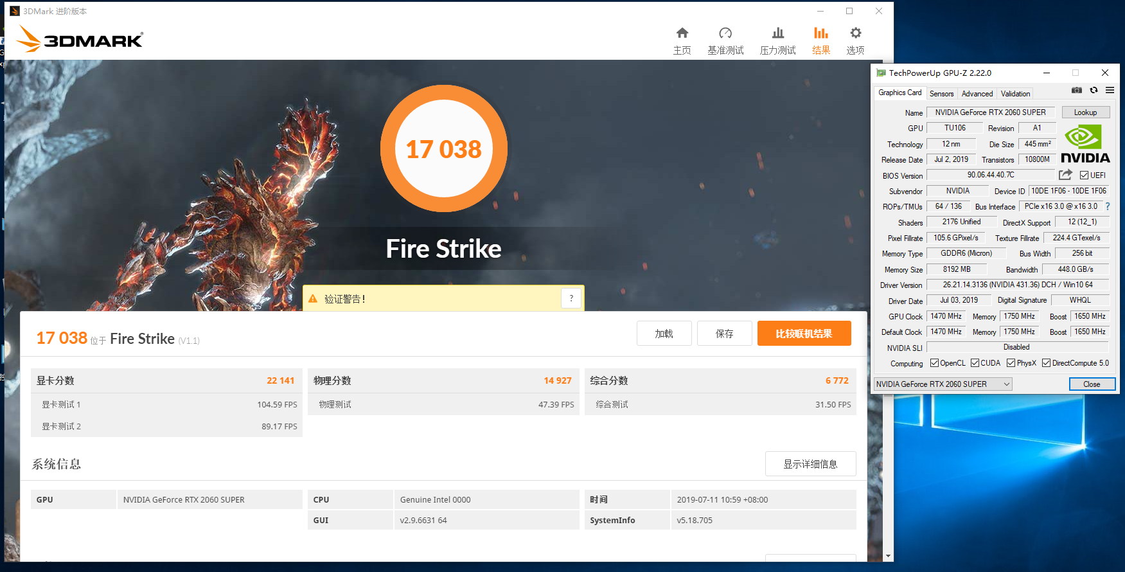Click the 综合测试 row showing 31.50 FPS
1125x572 pixels.
click(720, 404)
